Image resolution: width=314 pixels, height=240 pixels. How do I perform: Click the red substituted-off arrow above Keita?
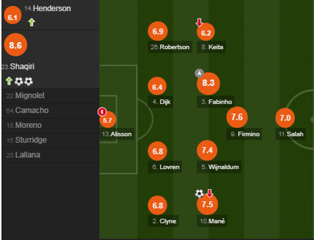pos(199,22)
